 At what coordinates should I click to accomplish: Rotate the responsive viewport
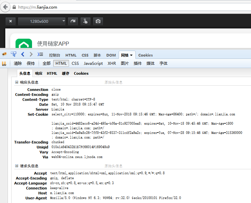73,21
